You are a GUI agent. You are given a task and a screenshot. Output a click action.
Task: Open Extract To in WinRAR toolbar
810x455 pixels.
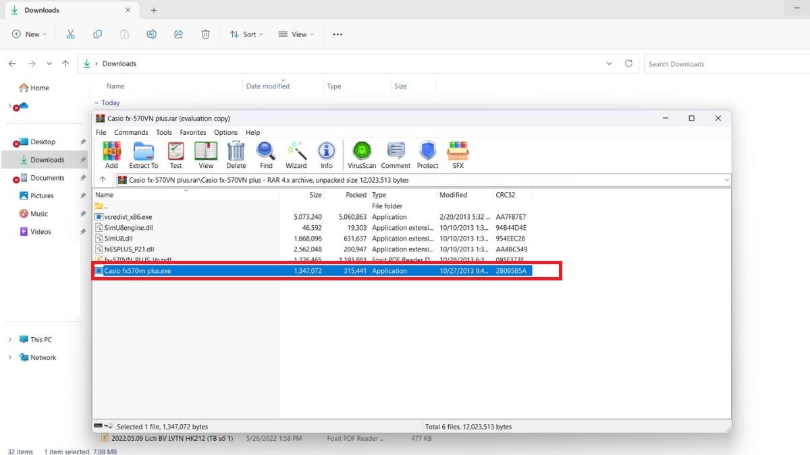tap(144, 155)
